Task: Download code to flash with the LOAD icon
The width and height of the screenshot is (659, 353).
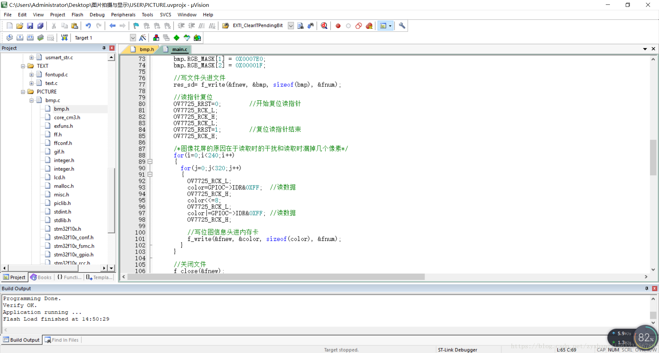Action: pyautogui.click(x=64, y=38)
